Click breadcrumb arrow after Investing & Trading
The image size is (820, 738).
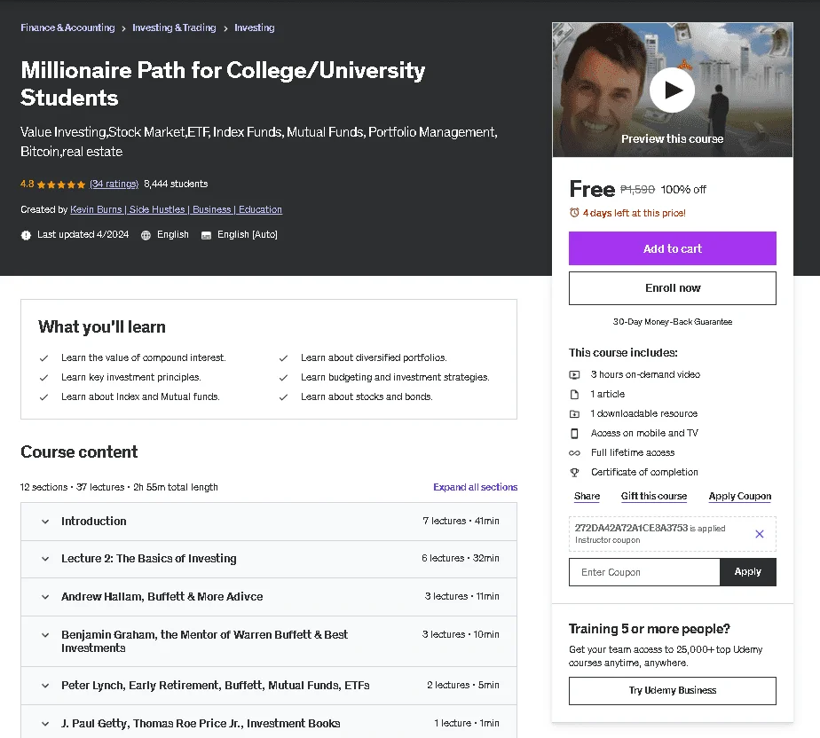click(x=225, y=28)
